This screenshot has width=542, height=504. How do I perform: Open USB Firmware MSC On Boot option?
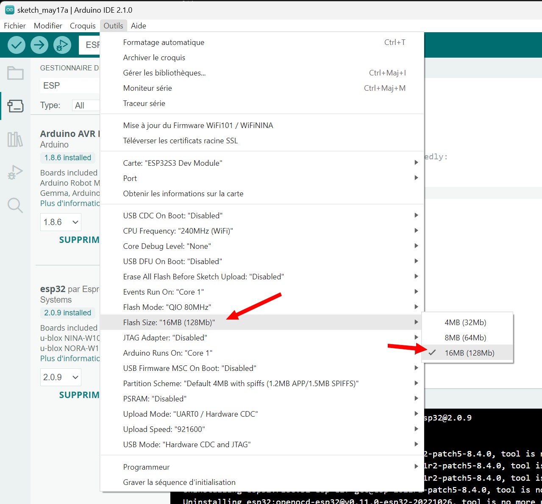(262, 368)
